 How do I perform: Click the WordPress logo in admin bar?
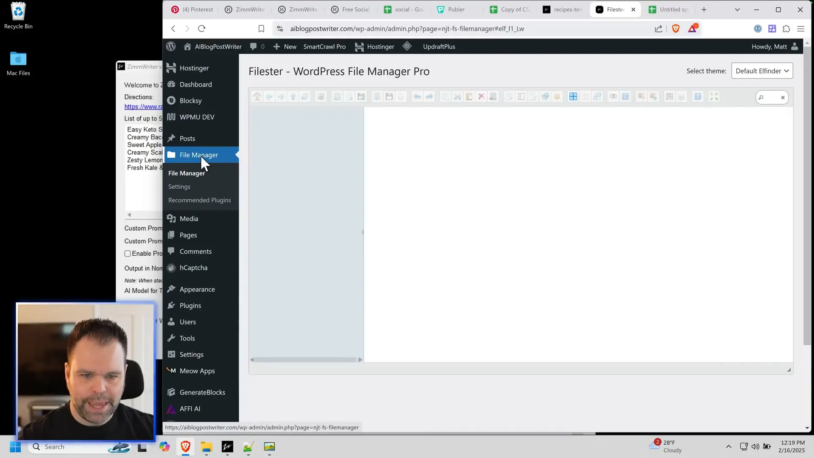171,47
